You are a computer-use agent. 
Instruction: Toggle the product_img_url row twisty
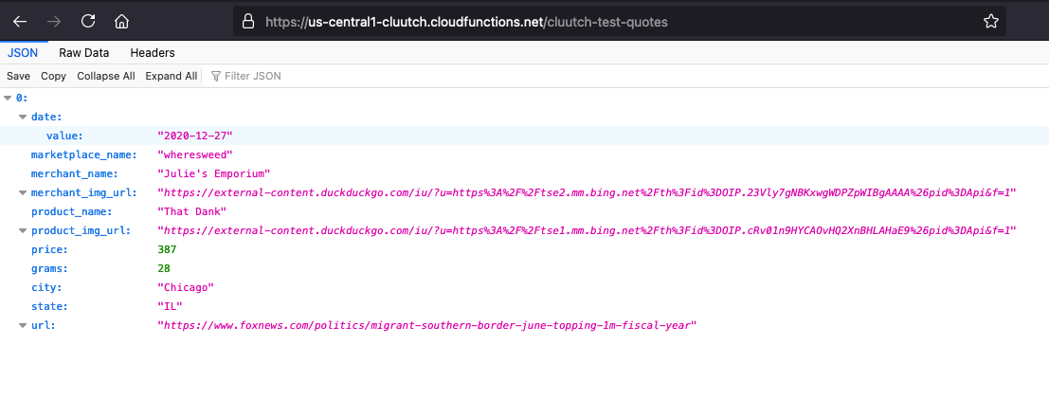[22, 231]
